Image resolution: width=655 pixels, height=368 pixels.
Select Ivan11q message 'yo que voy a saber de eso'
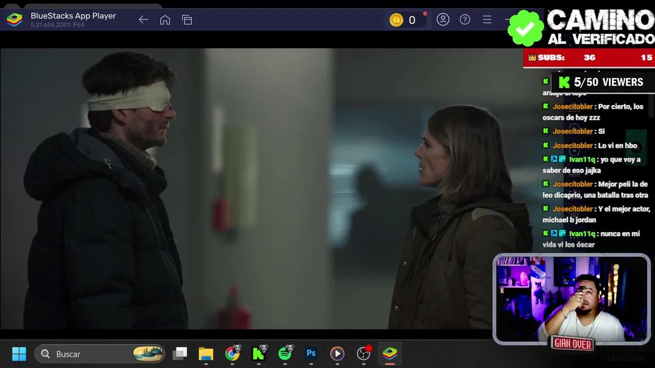click(592, 165)
